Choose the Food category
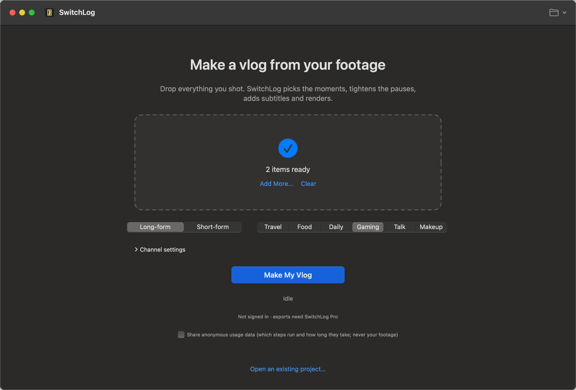This screenshot has height=390, width=576. click(x=304, y=227)
